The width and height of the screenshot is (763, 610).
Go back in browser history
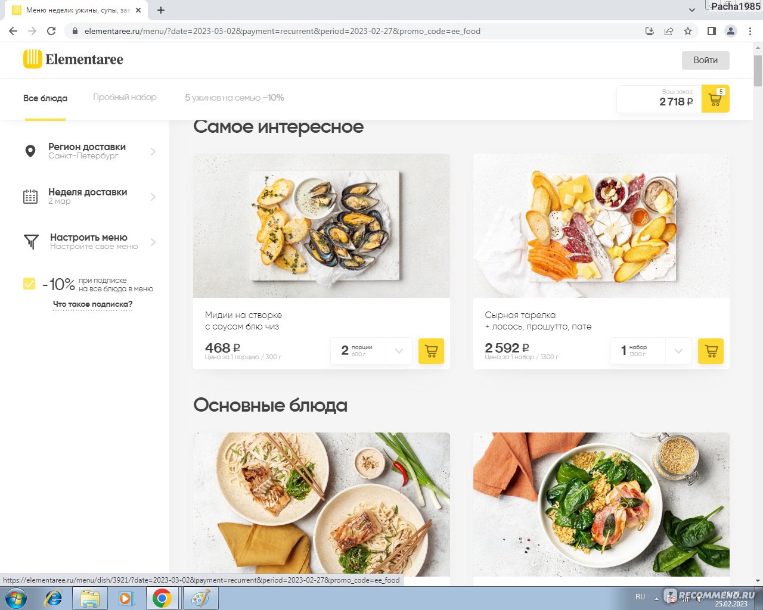click(x=13, y=31)
